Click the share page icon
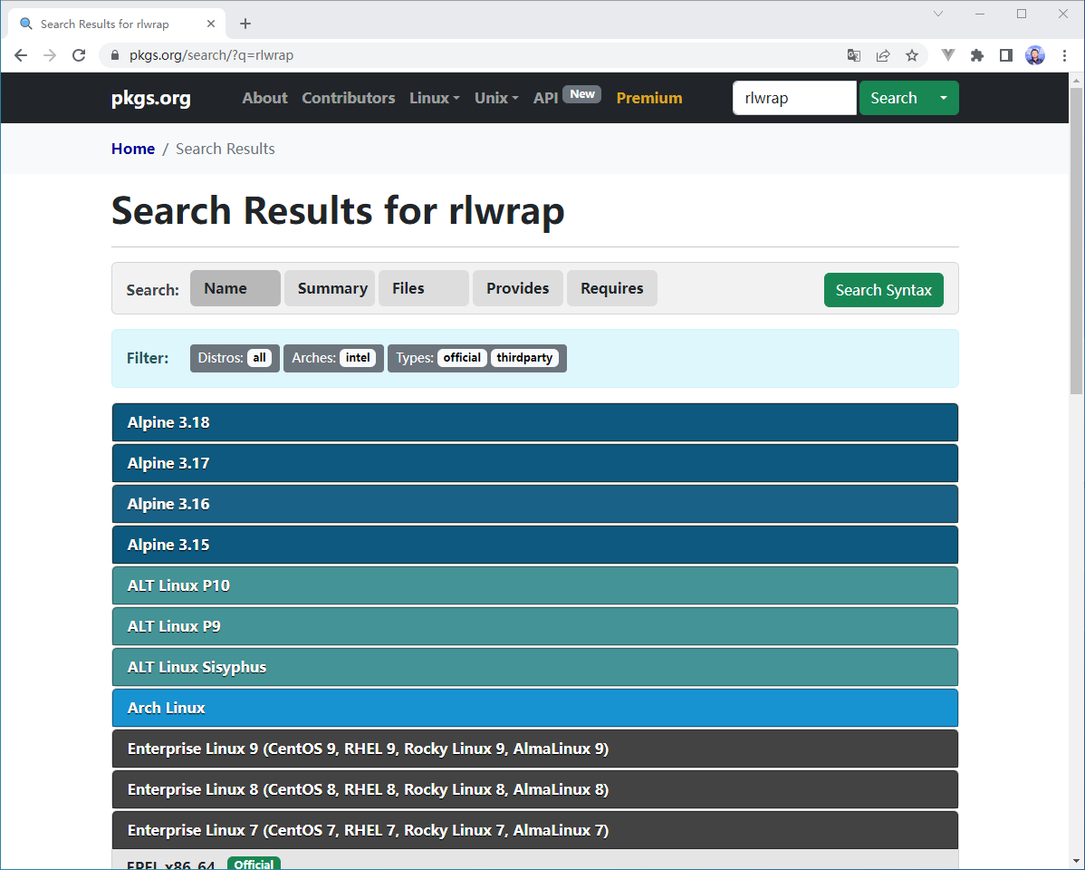 (x=882, y=55)
